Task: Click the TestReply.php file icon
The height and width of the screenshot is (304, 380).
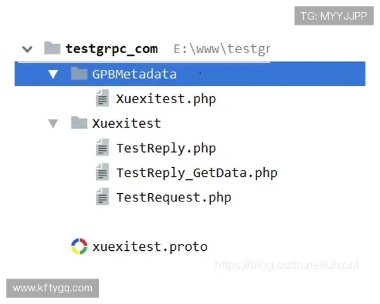Action: [103, 148]
